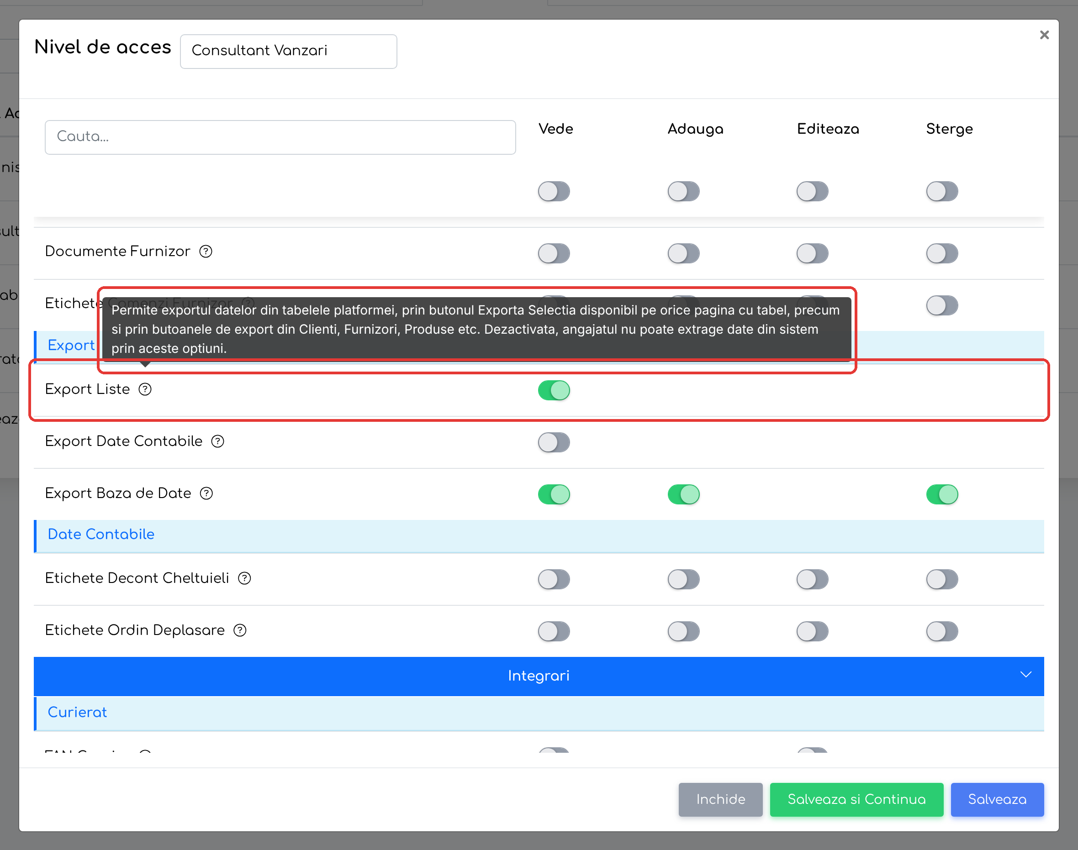Enable Sterge for Etichete Comenzi Furnizor
This screenshot has height=850, width=1078.
coord(942,305)
